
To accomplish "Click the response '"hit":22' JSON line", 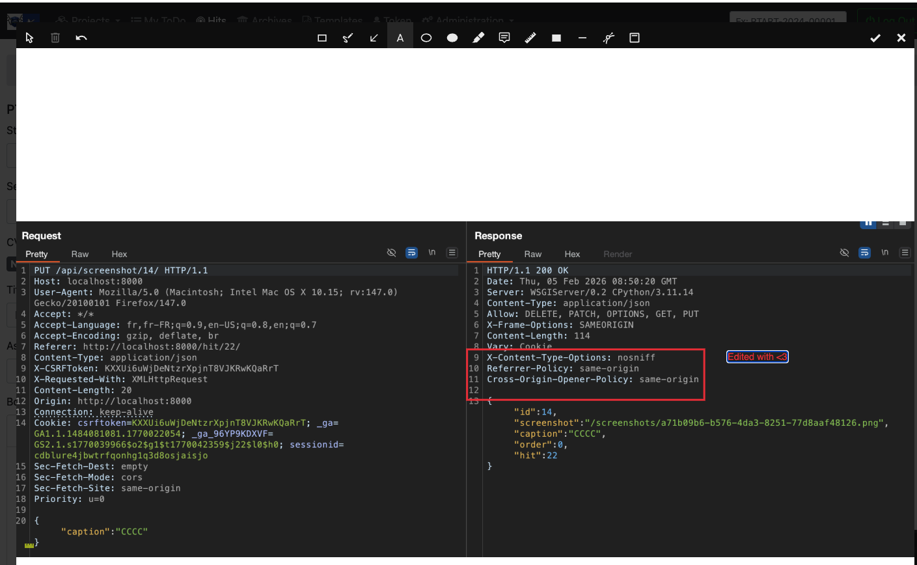I will pos(536,456).
